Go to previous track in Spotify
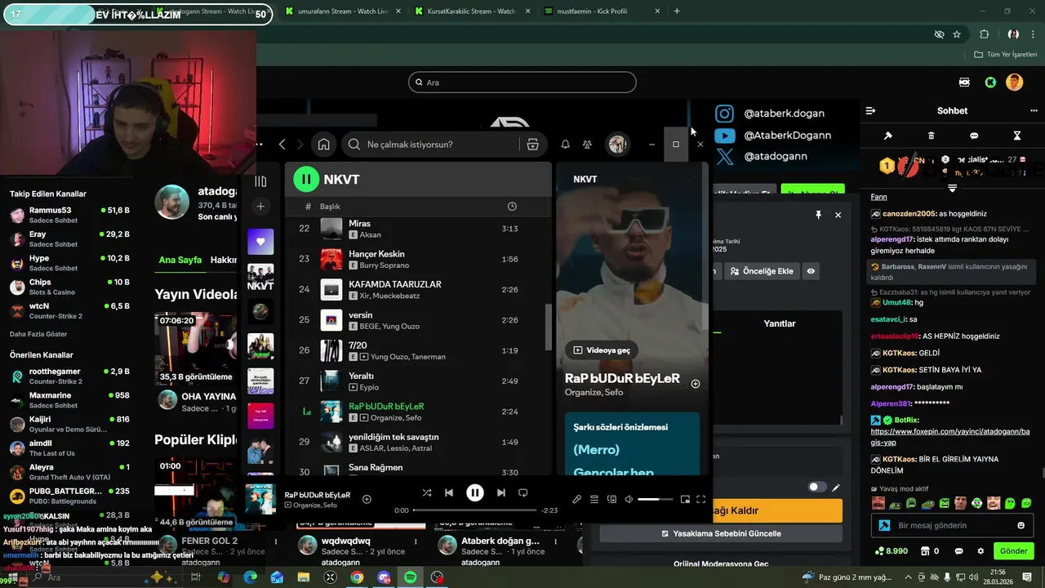Screen dimensions: 1045x588 coord(449,492)
